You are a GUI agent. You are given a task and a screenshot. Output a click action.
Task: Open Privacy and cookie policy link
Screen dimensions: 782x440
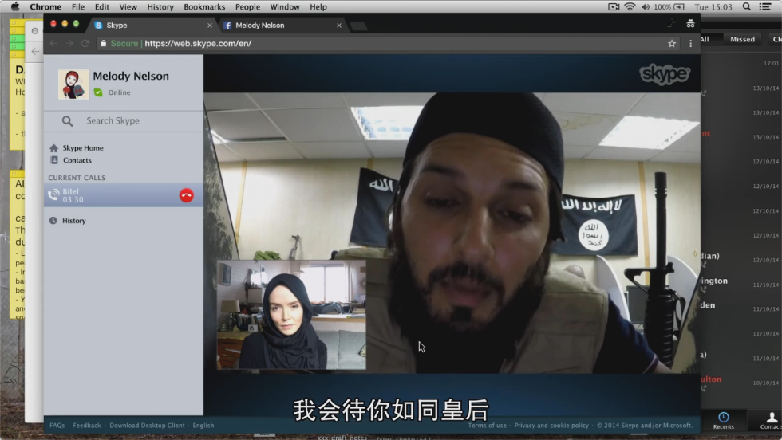(551, 426)
